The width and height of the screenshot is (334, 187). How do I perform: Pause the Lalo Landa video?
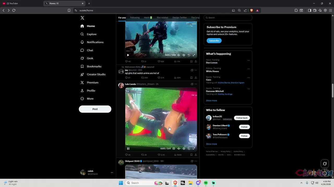point(128,149)
